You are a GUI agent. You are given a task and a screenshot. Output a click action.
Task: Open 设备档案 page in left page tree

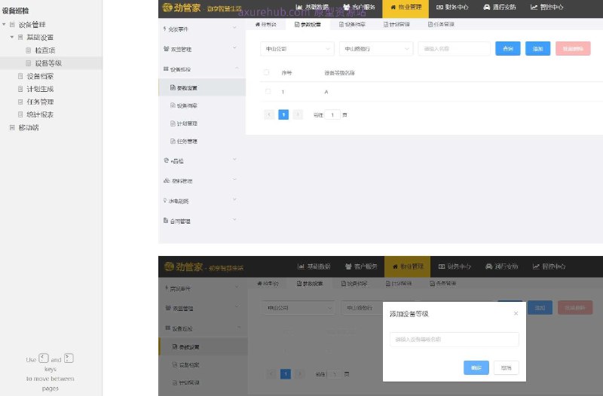pyautogui.click(x=40, y=76)
